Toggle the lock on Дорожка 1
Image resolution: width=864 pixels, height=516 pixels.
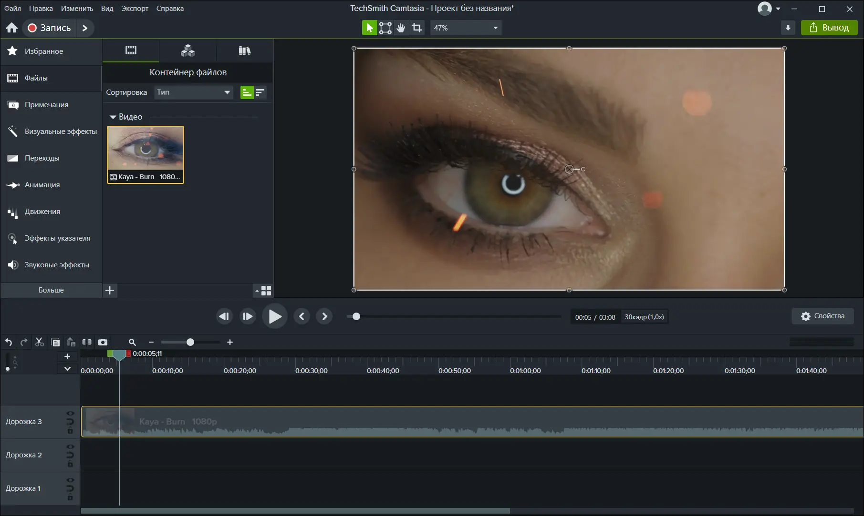click(x=70, y=498)
